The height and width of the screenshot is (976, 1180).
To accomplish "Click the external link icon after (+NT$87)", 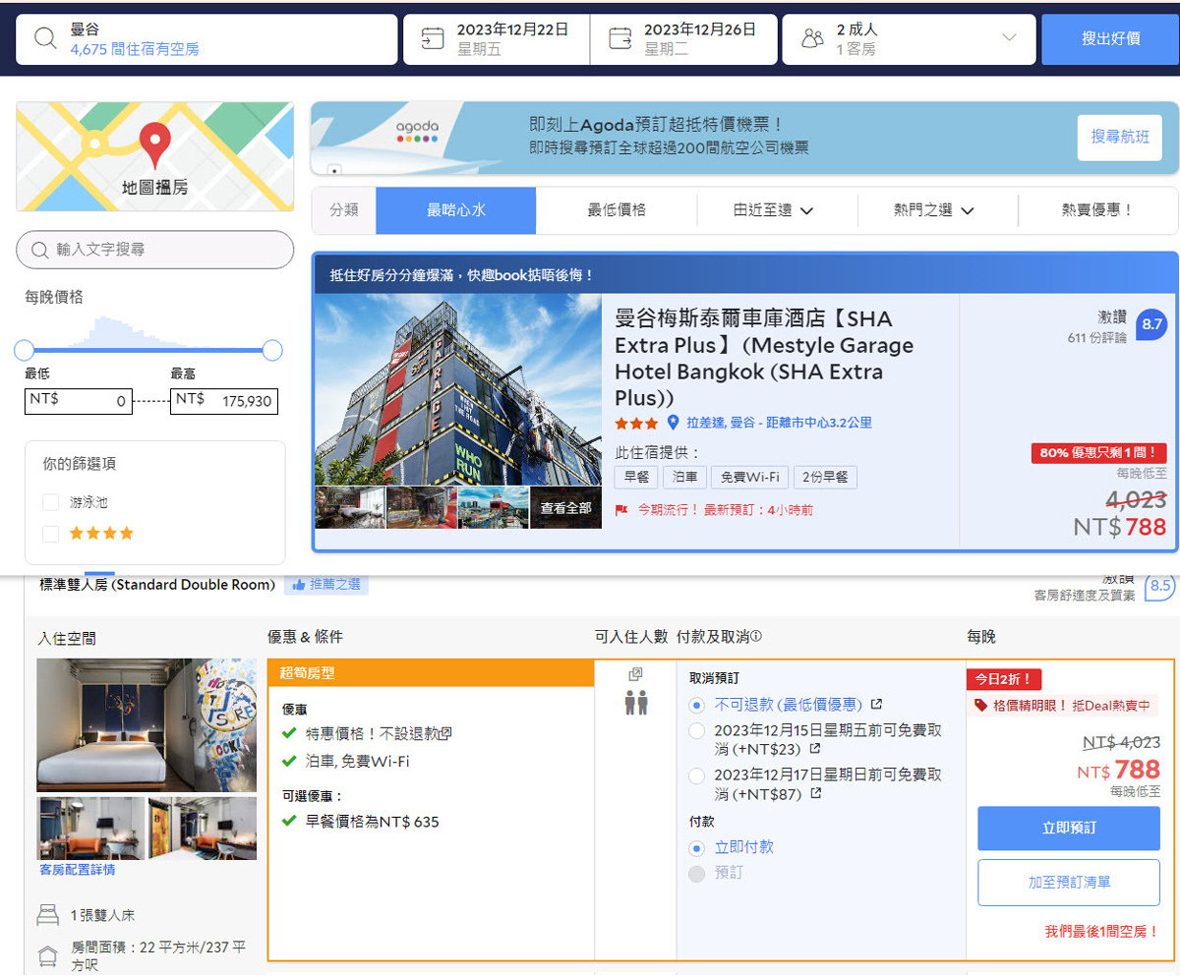I will 815,794.
